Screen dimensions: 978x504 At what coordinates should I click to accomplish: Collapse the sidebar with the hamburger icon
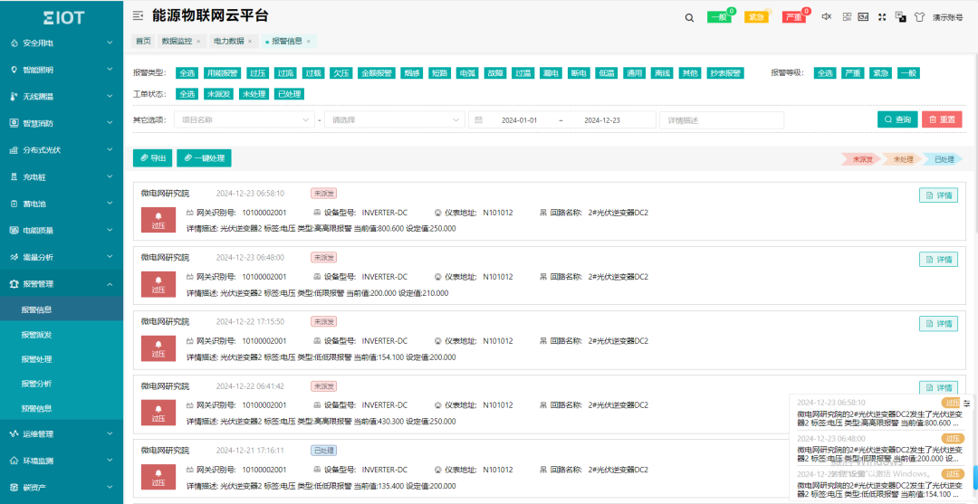[x=138, y=16]
